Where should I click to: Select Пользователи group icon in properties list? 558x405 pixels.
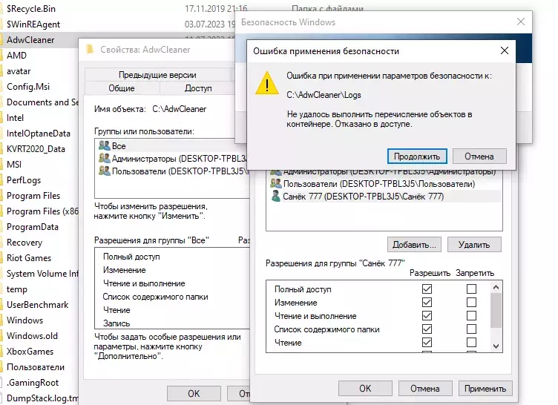105,171
